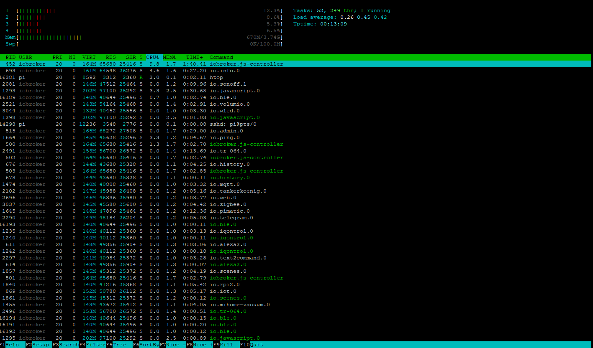593x348 pixels.
Task: Click the CPU 1 usage meter bar
Action: pos(149,10)
